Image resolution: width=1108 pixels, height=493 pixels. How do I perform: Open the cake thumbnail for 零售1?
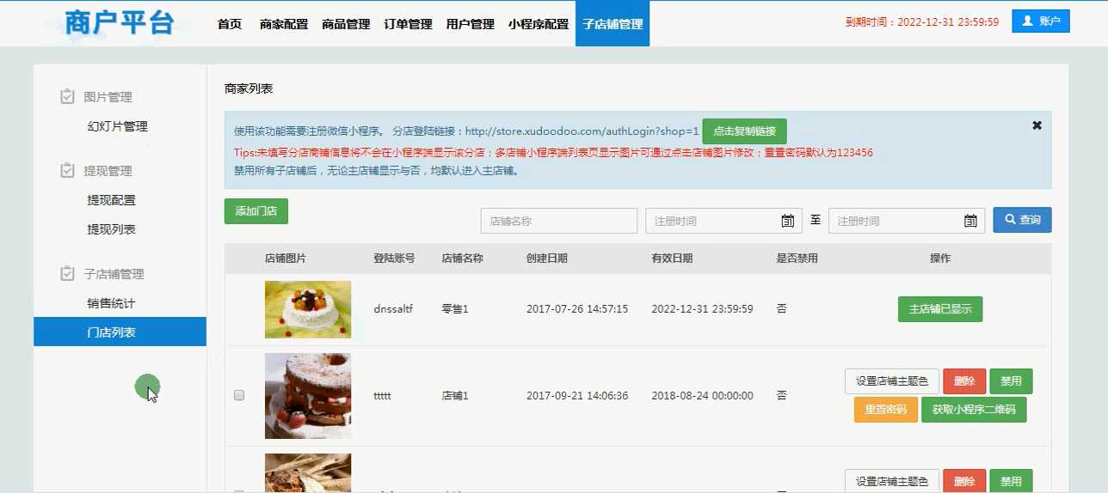(308, 309)
